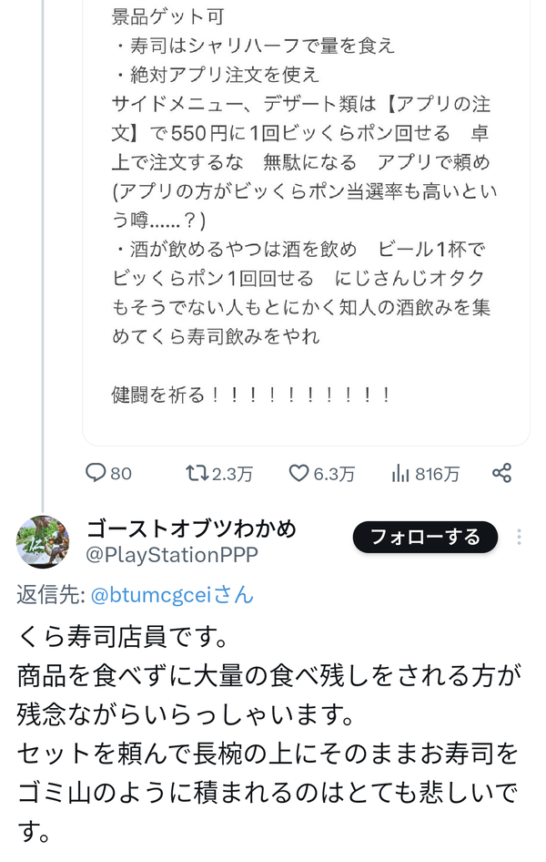Click the 816万 views count
Viewport: 546px width, 862px height.
click(x=438, y=473)
